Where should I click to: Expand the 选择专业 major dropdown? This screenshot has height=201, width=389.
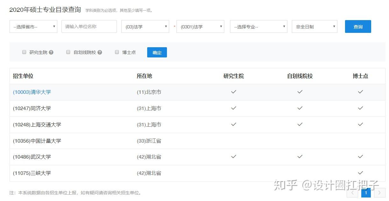(x=258, y=27)
